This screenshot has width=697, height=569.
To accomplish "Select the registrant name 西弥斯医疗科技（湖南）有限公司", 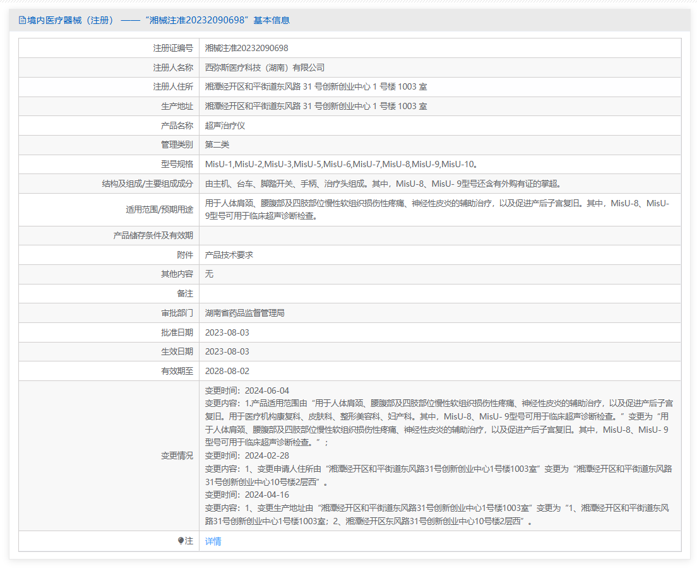I will tap(265, 67).
